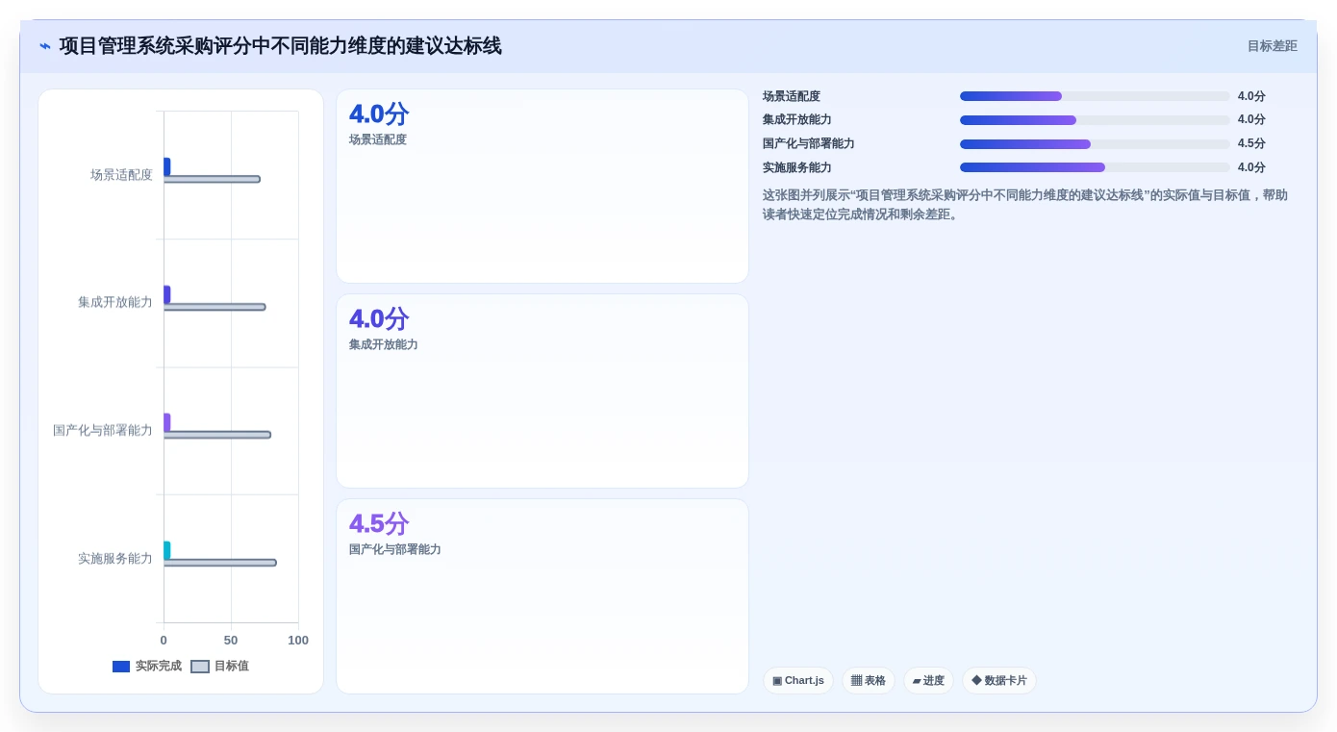This screenshot has width=1337, height=732.
Task: Click the 4.5分 value in progress list
Action: click(1251, 144)
